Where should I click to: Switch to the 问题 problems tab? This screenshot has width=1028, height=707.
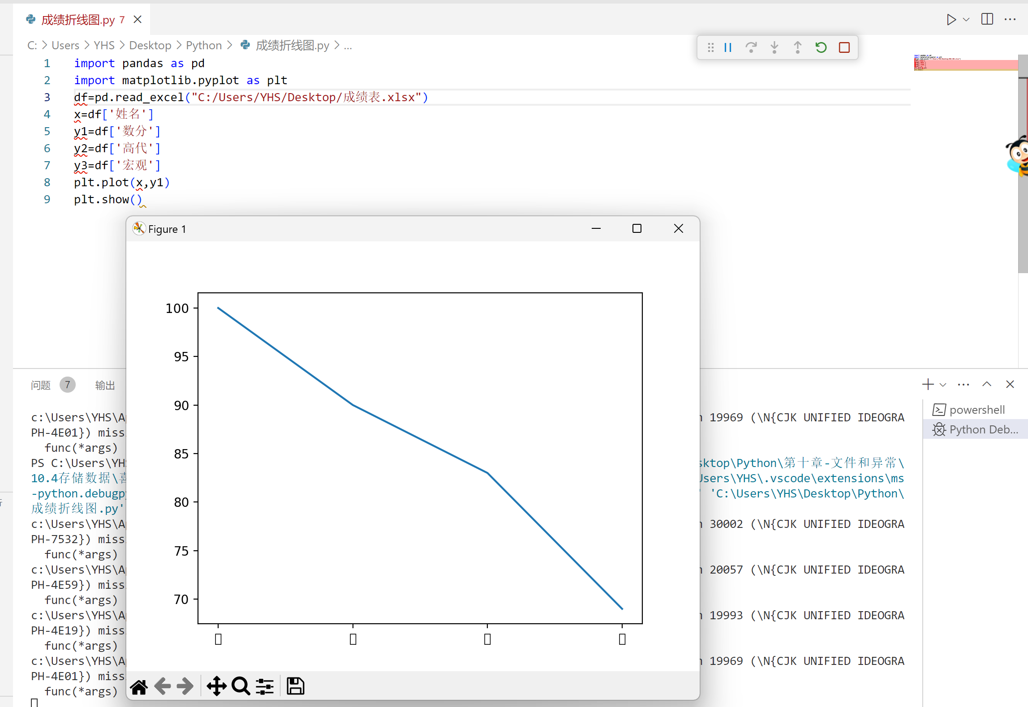tap(41, 385)
